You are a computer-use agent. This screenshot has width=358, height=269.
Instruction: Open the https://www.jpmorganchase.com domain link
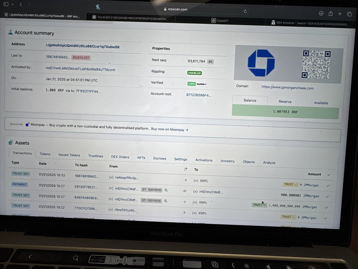[x=288, y=88]
